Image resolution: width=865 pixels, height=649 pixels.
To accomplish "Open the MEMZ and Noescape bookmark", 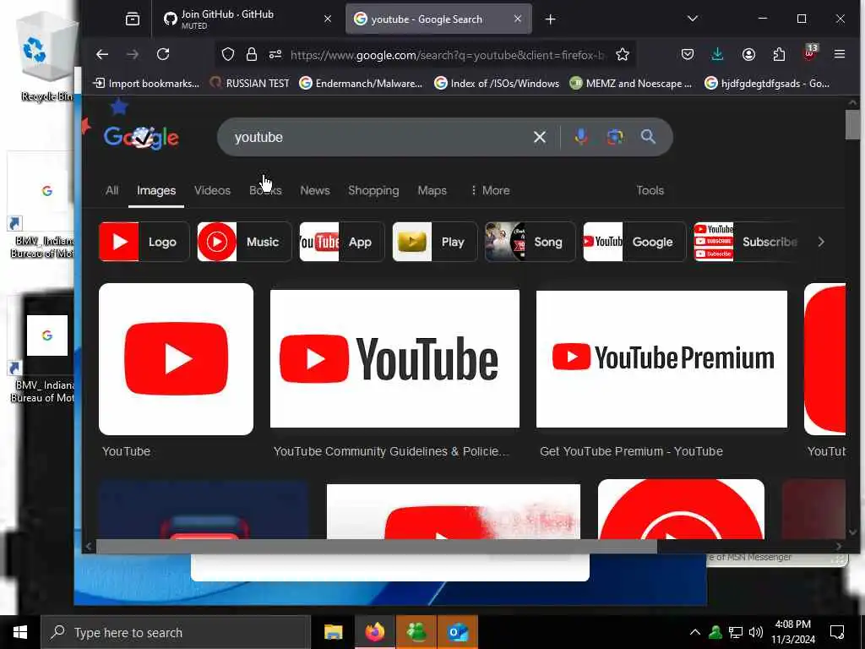I will (630, 84).
